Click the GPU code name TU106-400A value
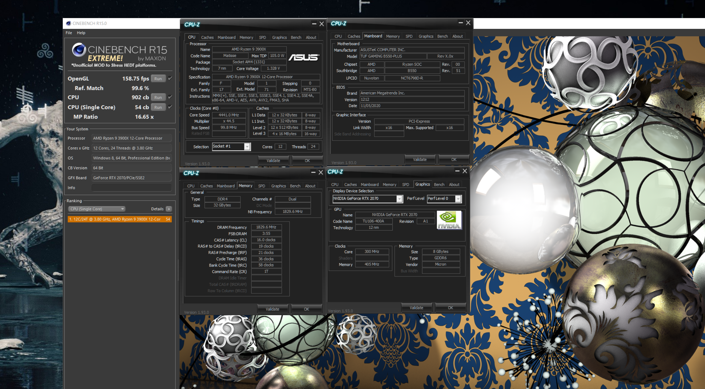The image size is (705, 389). [373, 221]
